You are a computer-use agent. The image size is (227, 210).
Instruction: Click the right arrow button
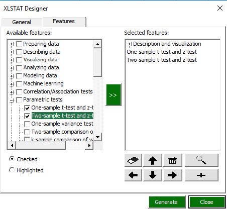tap(172, 175)
